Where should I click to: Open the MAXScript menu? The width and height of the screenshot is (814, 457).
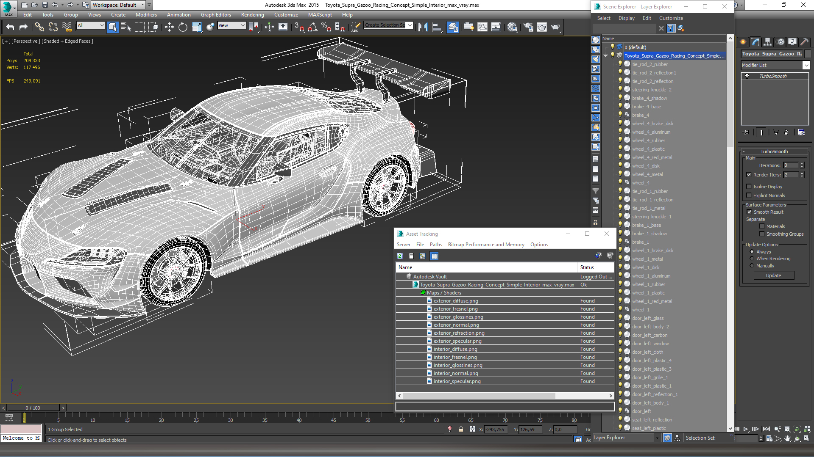(320, 15)
